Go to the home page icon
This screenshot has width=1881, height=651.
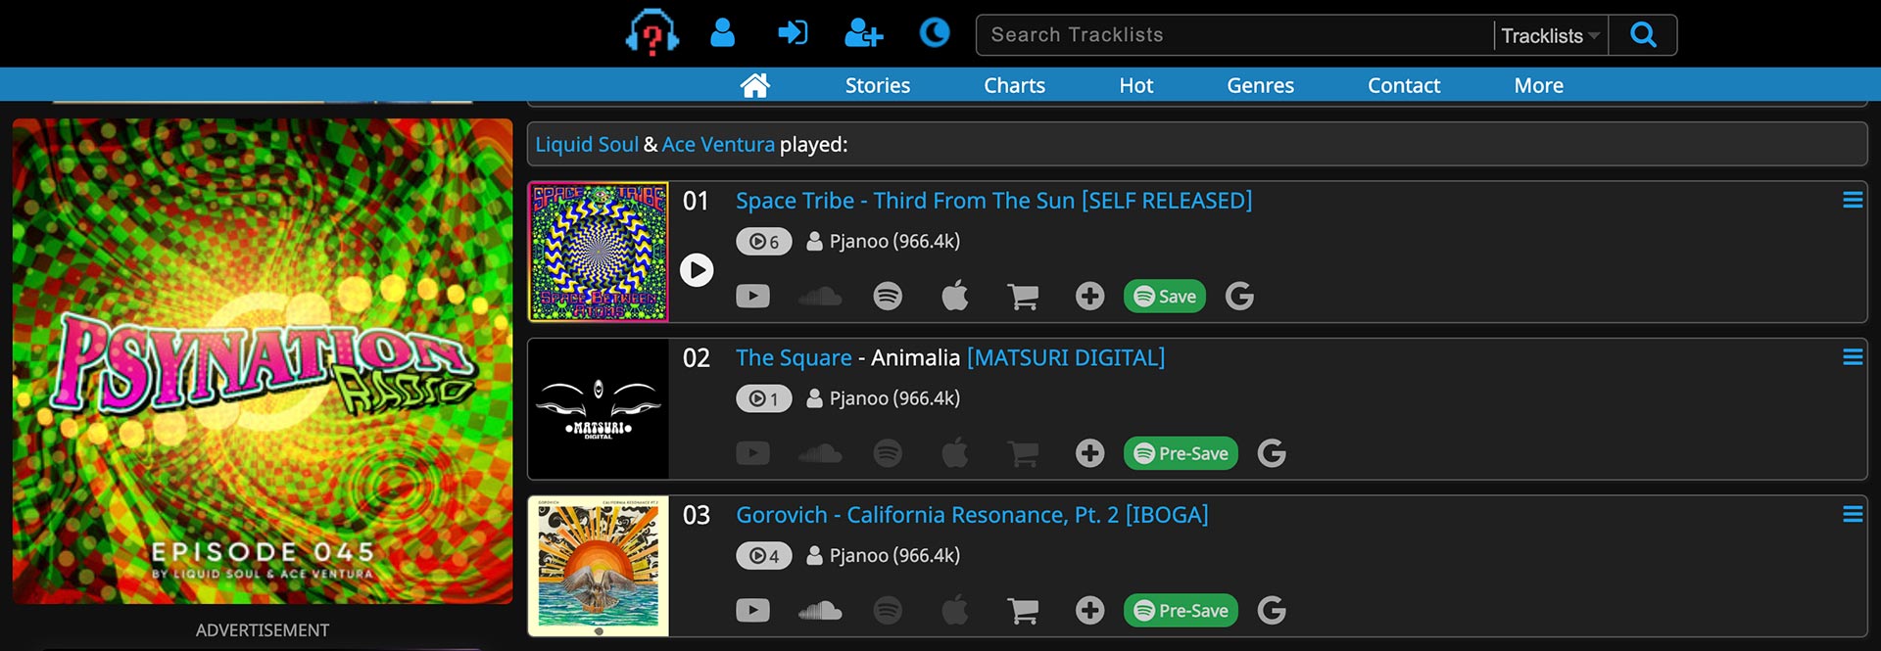(754, 85)
